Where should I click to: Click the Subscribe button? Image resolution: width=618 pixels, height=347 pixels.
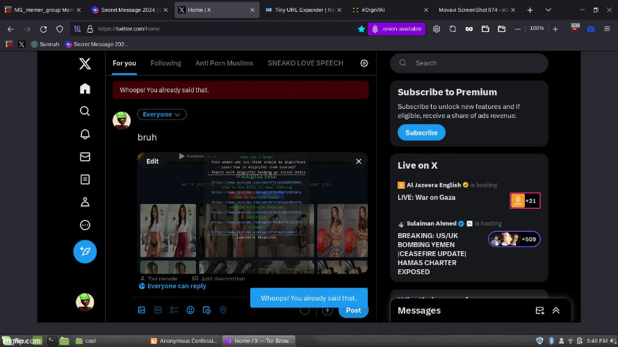tap(421, 133)
